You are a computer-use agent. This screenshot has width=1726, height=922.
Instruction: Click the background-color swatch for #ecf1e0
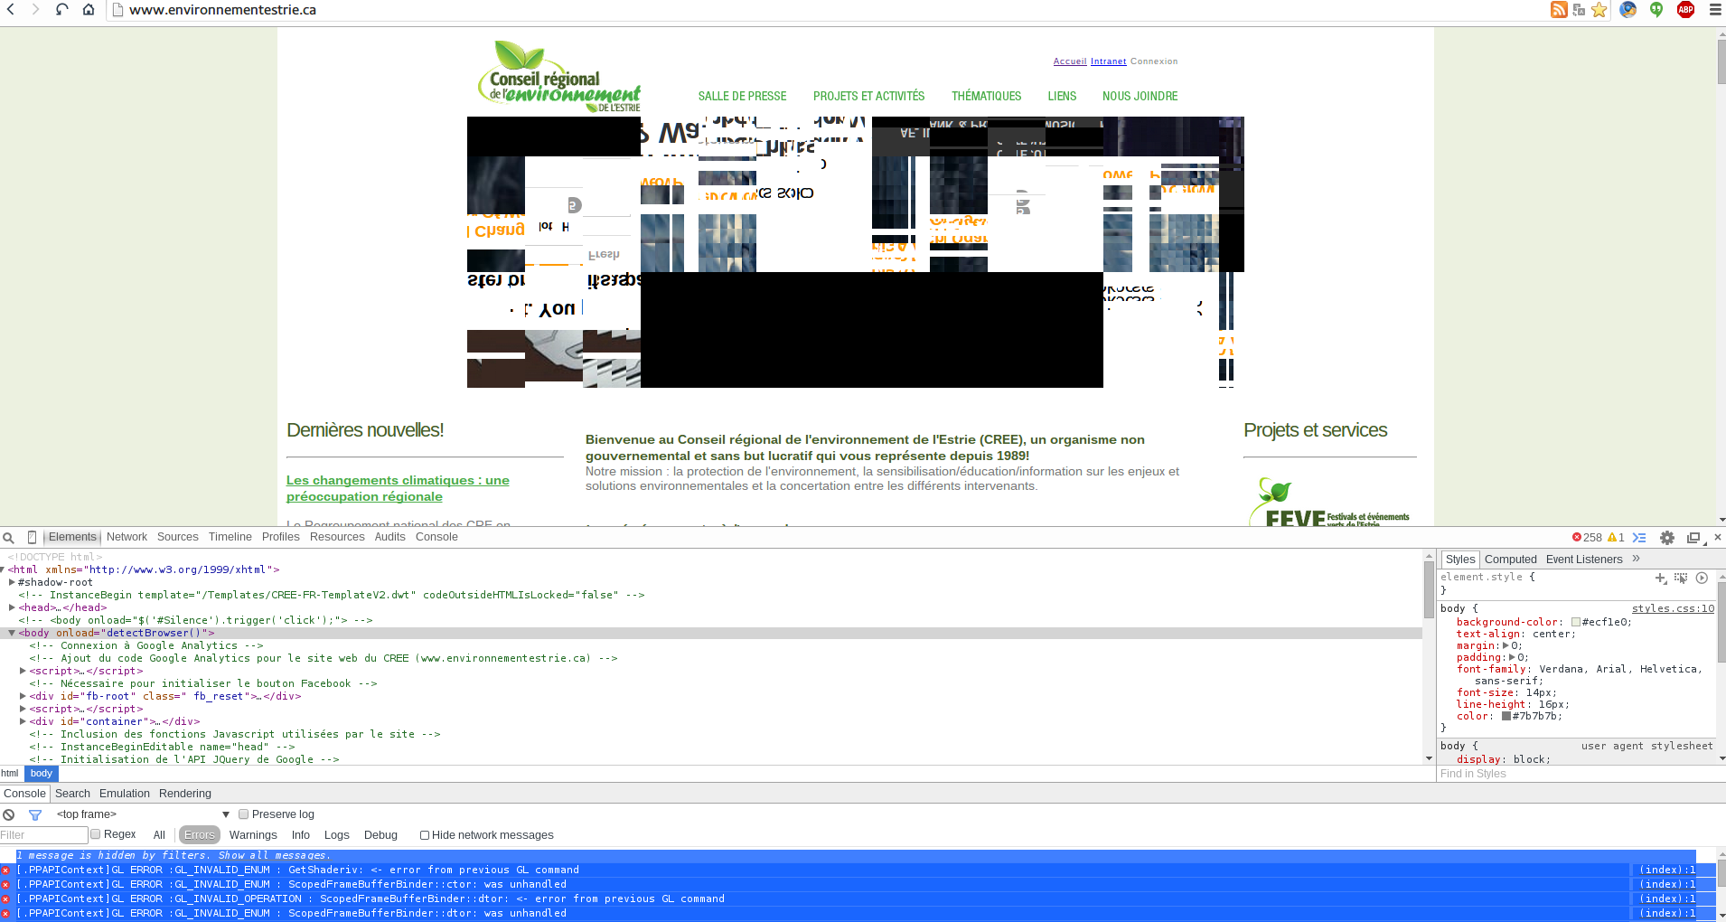[1576, 622]
